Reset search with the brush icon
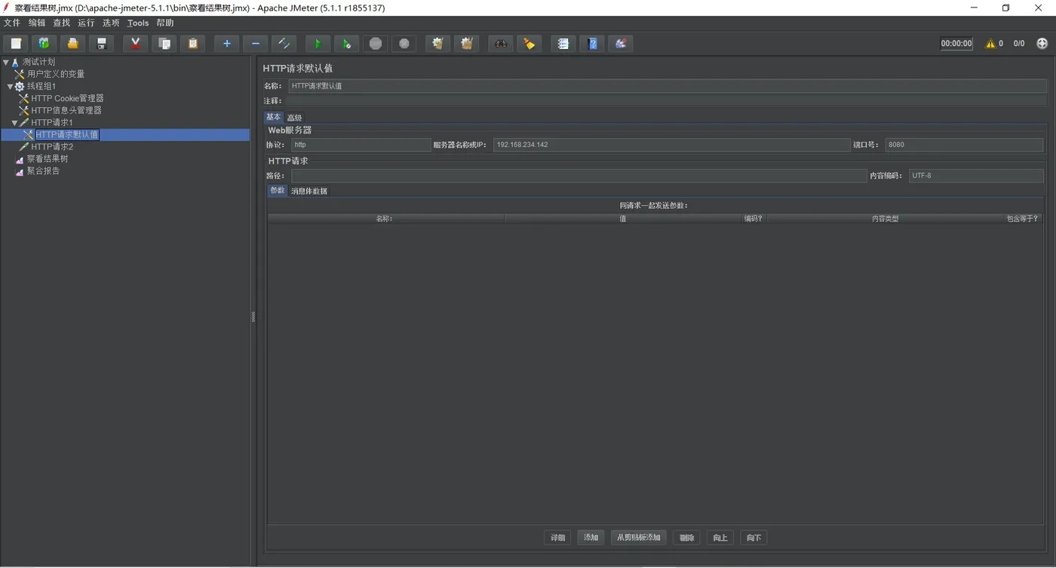The width and height of the screenshot is (1056, 568). click(529, 44)
